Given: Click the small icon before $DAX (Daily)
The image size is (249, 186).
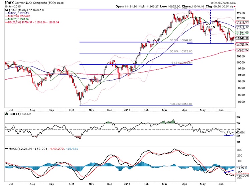Looking at the screenshot, I should click(6, 10).
